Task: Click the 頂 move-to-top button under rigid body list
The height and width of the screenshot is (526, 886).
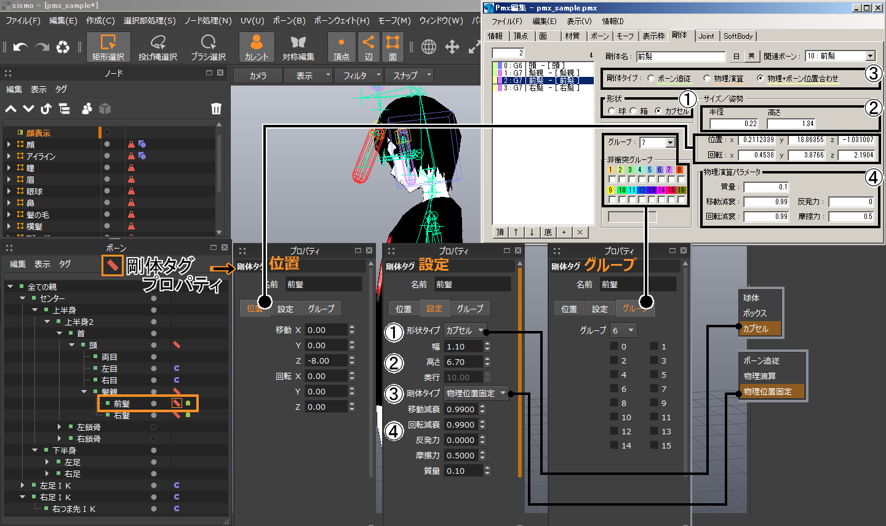Action: [x=500, y=232]
